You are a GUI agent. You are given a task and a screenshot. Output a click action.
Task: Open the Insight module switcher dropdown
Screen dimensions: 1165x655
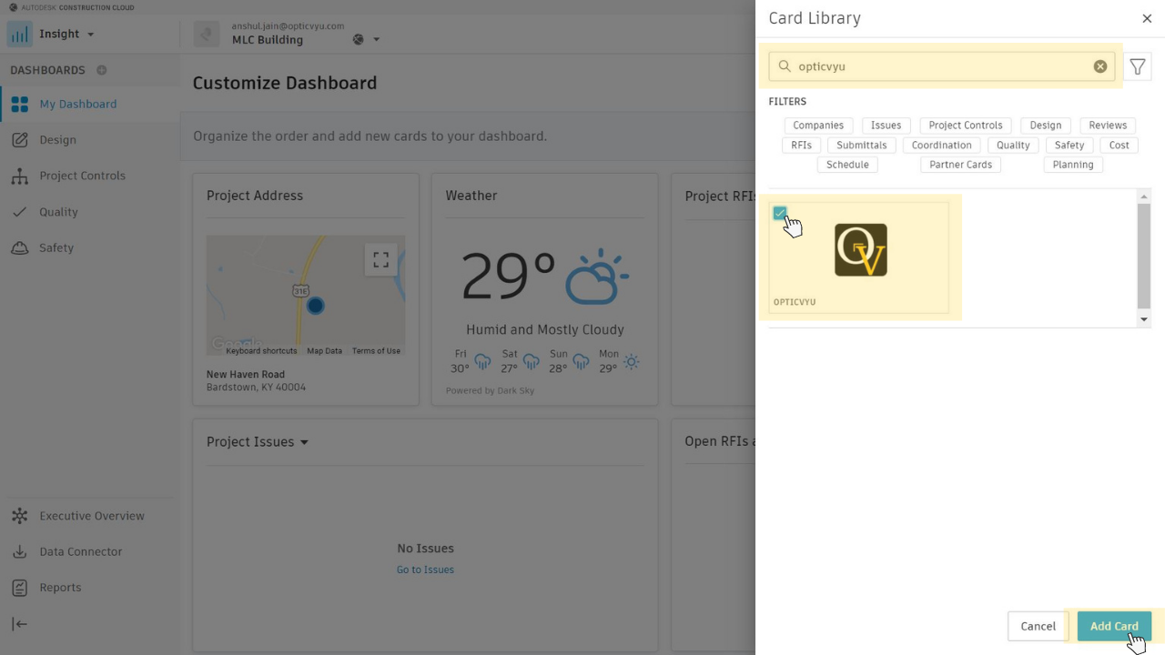click(x=90, y=35)
